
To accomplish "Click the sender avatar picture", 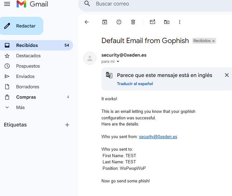I will coord(90,58).
